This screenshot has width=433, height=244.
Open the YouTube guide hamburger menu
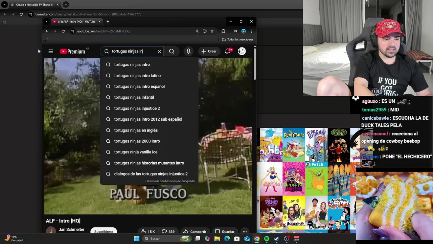coord(51,52)
